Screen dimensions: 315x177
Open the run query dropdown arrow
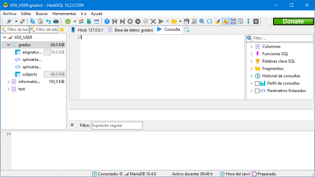pyautogui.click(x=167, y=21)
